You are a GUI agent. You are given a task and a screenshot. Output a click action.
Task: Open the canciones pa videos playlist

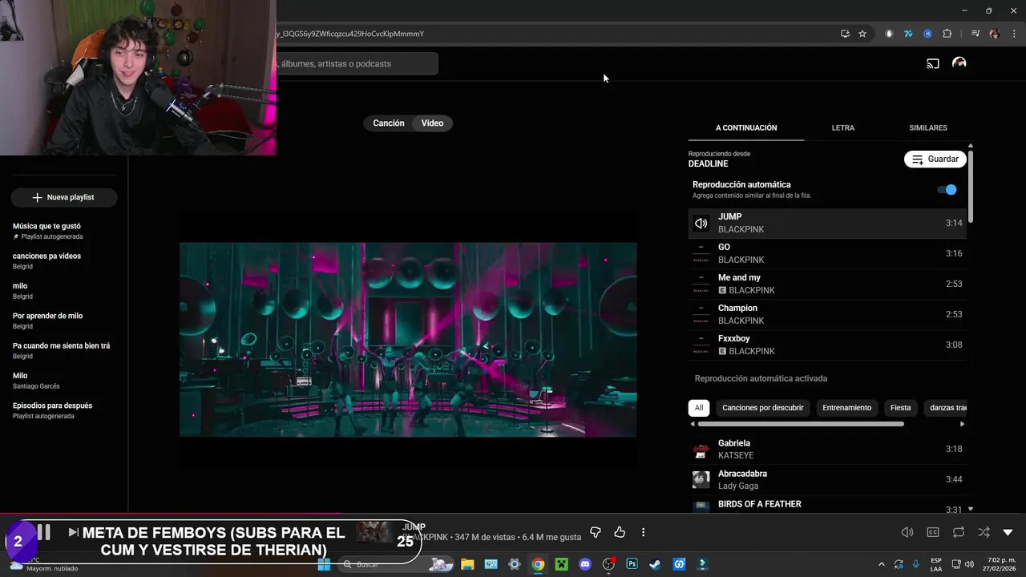click(64, 260)
